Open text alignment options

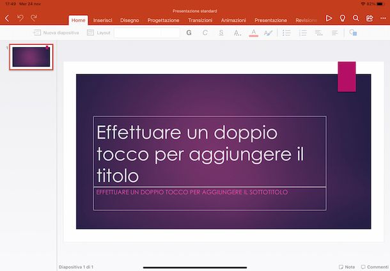coord(335,33)
